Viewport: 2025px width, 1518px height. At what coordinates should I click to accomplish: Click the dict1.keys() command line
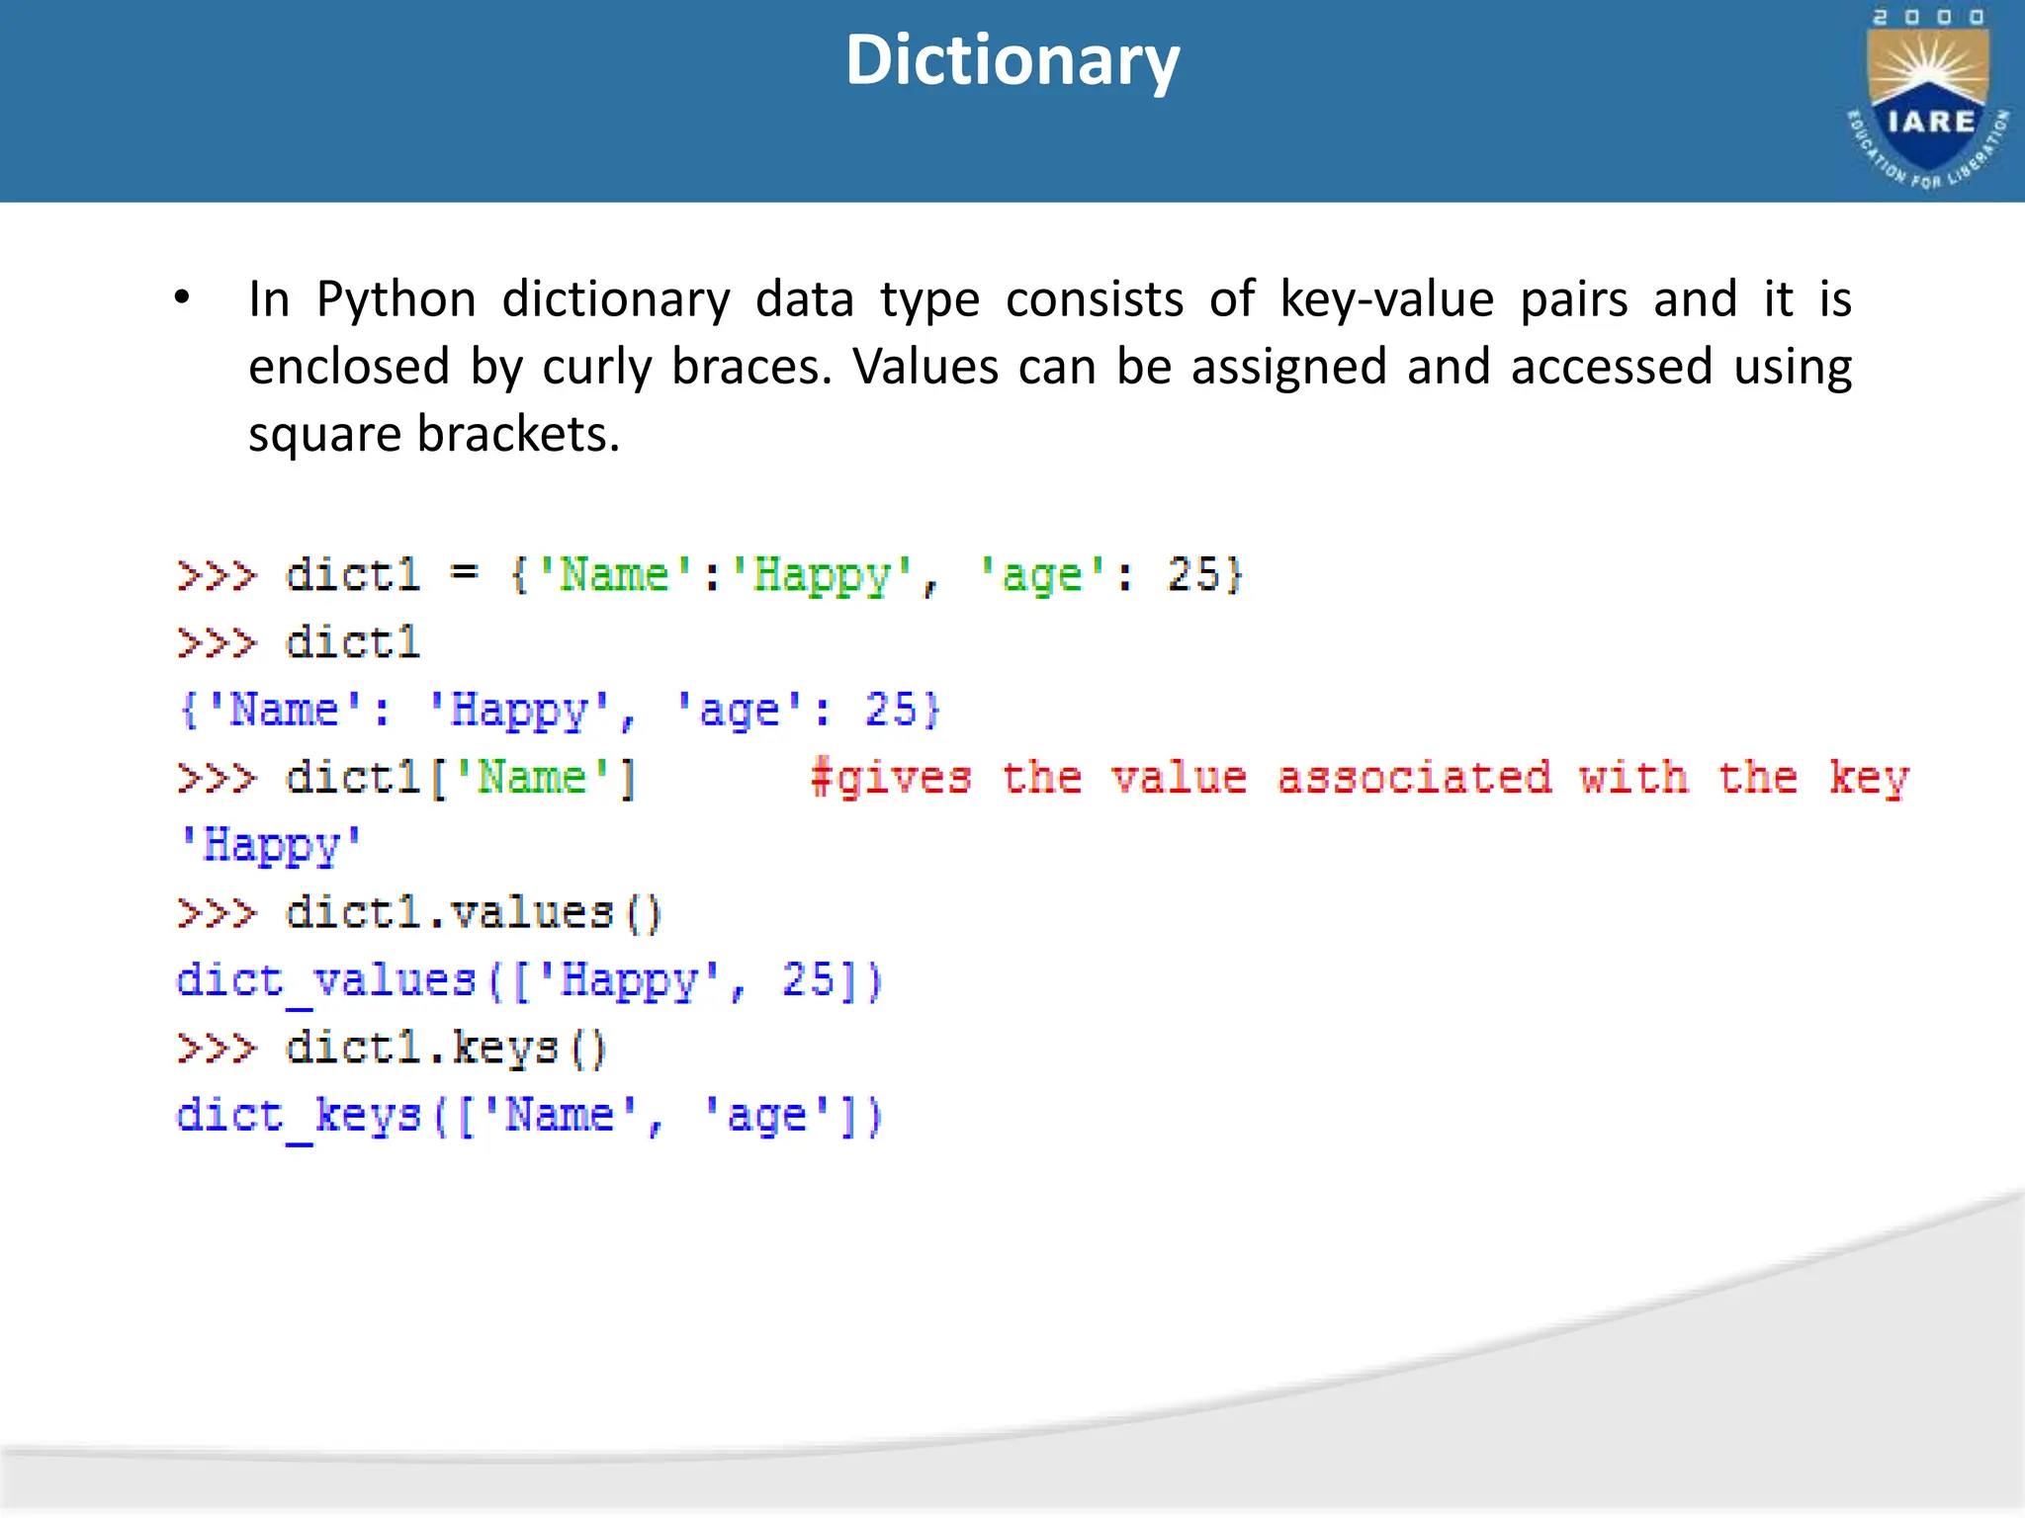pos(392,1049)
